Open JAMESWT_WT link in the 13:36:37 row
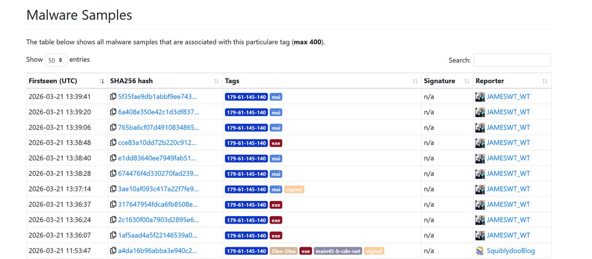Screen dimensions: 592x259 tap(508, 204)
